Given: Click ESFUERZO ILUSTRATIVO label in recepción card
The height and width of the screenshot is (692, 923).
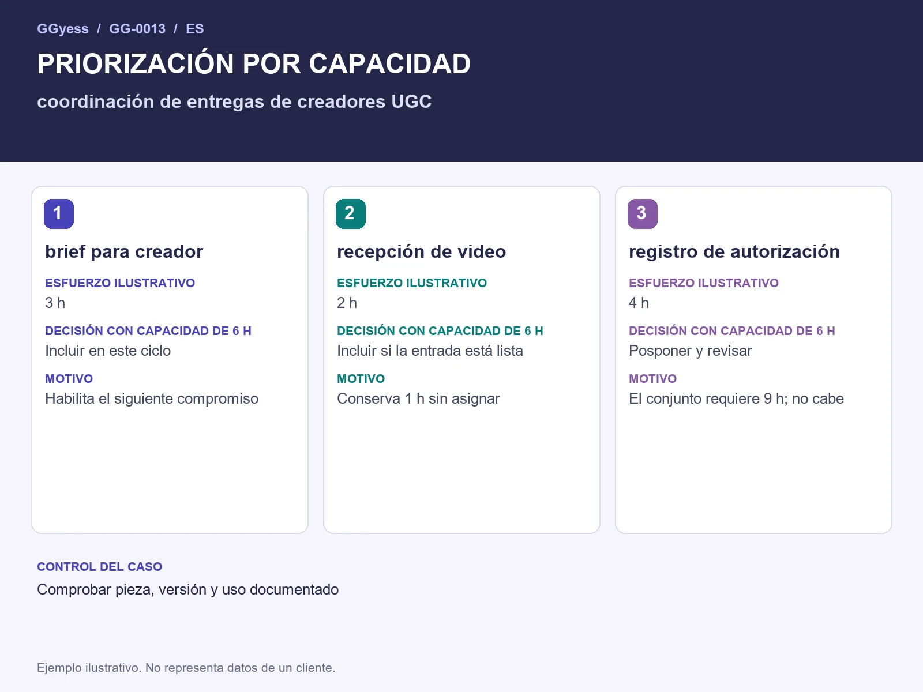Looking at the screenshot, I should [412, 283].
